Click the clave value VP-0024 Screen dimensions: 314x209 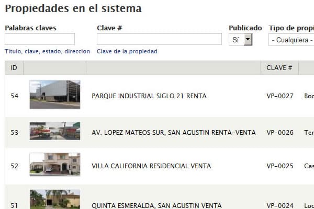coord(280,205)
